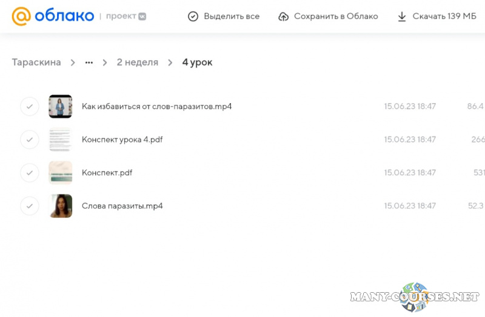This screenshot has width=485, height=317.
Task: Click the download arrow icon in toolbar
Action: click(x=402, y=16)
